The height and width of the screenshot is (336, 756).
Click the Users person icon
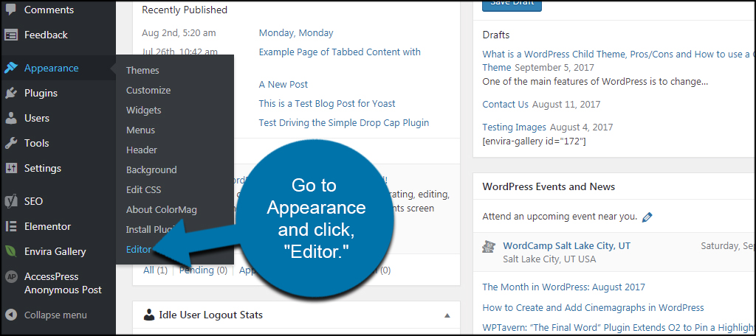[10, 118]
